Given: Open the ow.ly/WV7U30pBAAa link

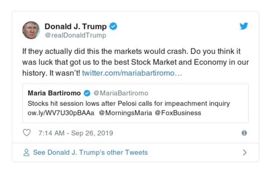Looking at the screenshot, I should [x=61, y=113].
